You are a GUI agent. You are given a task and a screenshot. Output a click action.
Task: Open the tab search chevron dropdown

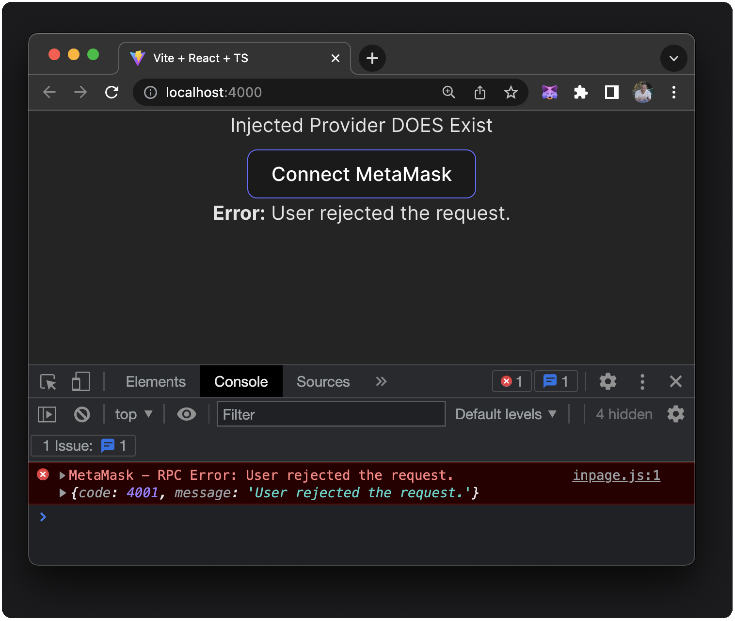674,58
